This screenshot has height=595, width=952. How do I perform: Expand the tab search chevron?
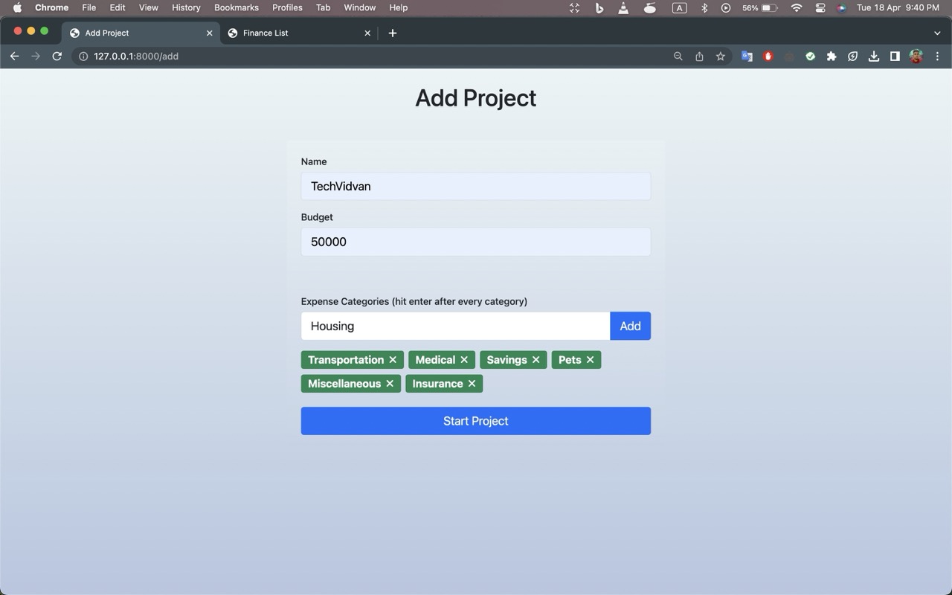(937, 33)
